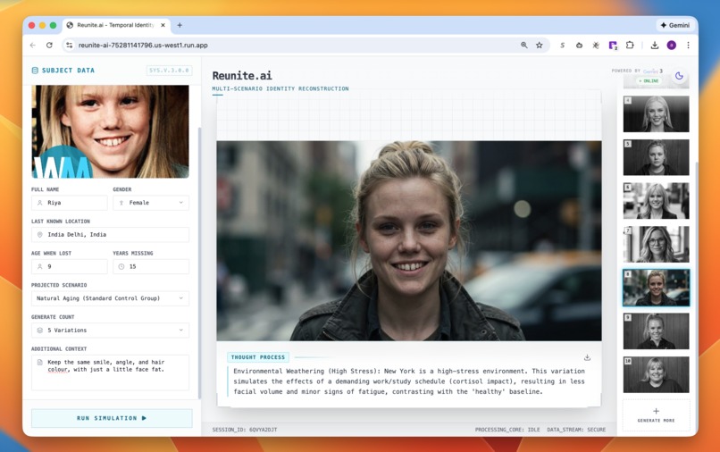The width and height of the screenshot is (720, 452).
Task: Open browser downloads icon in toolbar
Action: tap(654, 45)
